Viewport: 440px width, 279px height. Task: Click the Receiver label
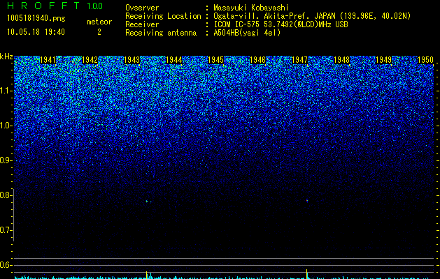(142, 24)
